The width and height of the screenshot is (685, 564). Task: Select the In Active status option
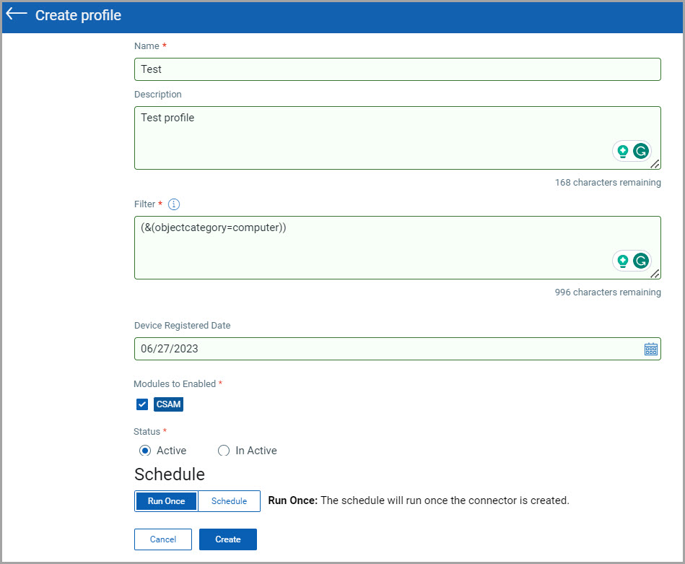(224, 451)
